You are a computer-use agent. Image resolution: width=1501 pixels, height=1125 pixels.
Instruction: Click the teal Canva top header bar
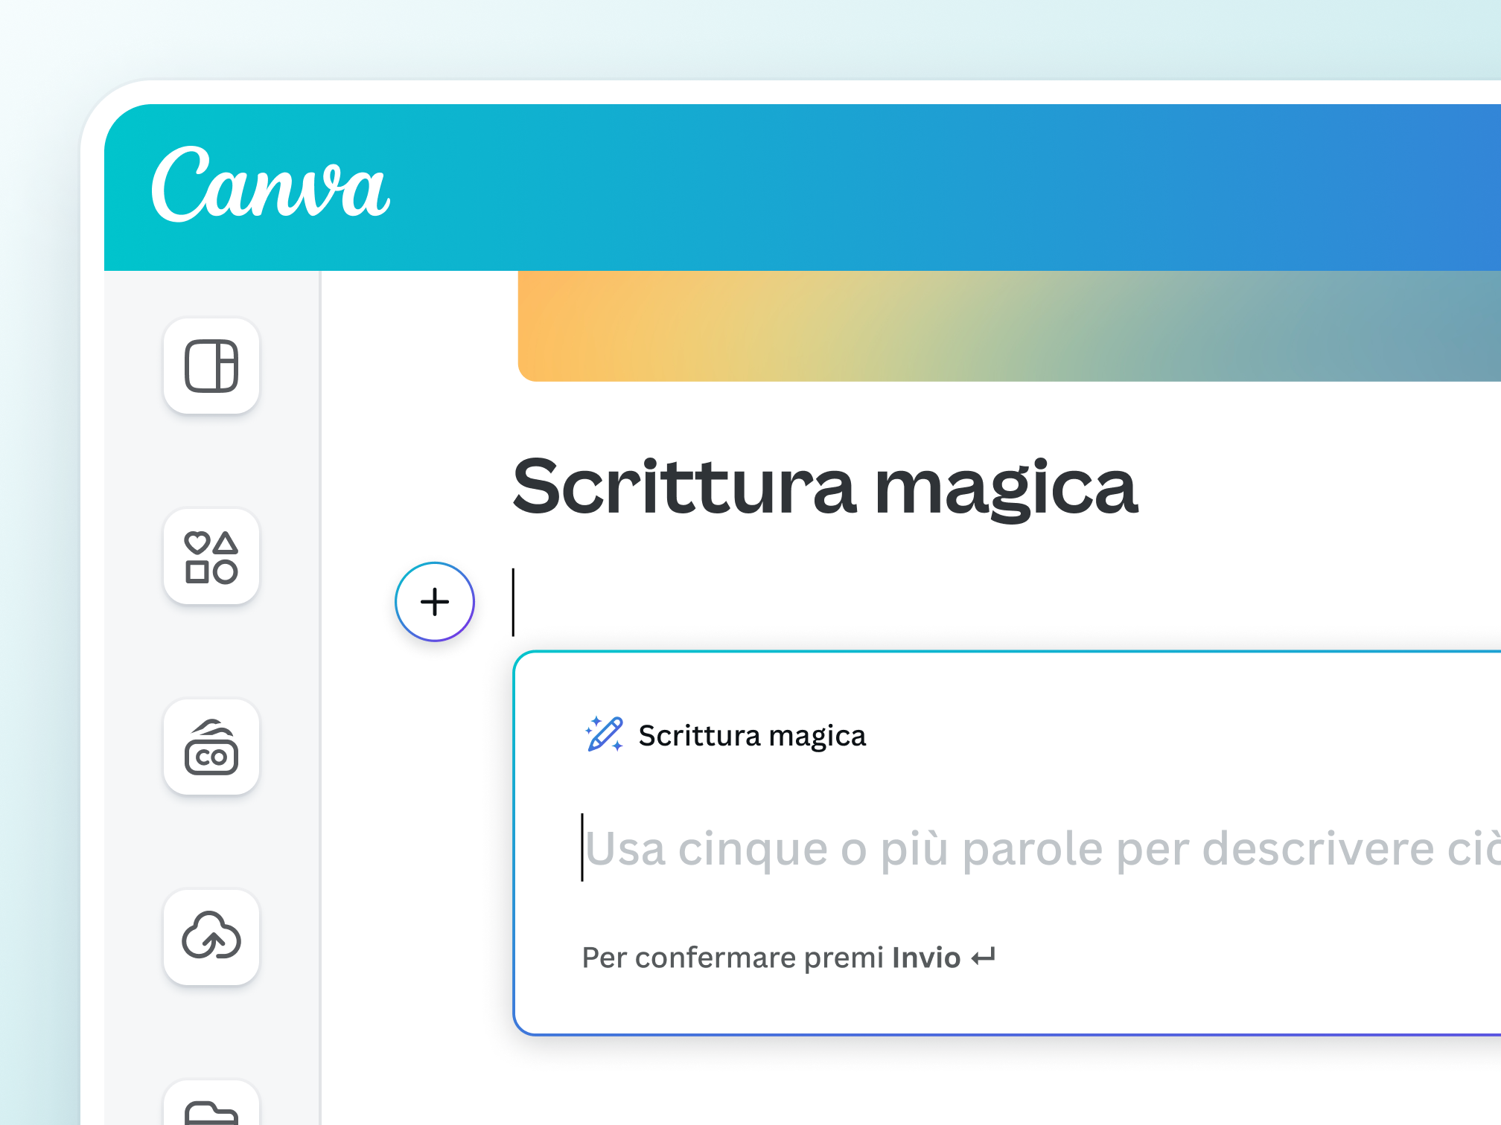tap(893, 188)
